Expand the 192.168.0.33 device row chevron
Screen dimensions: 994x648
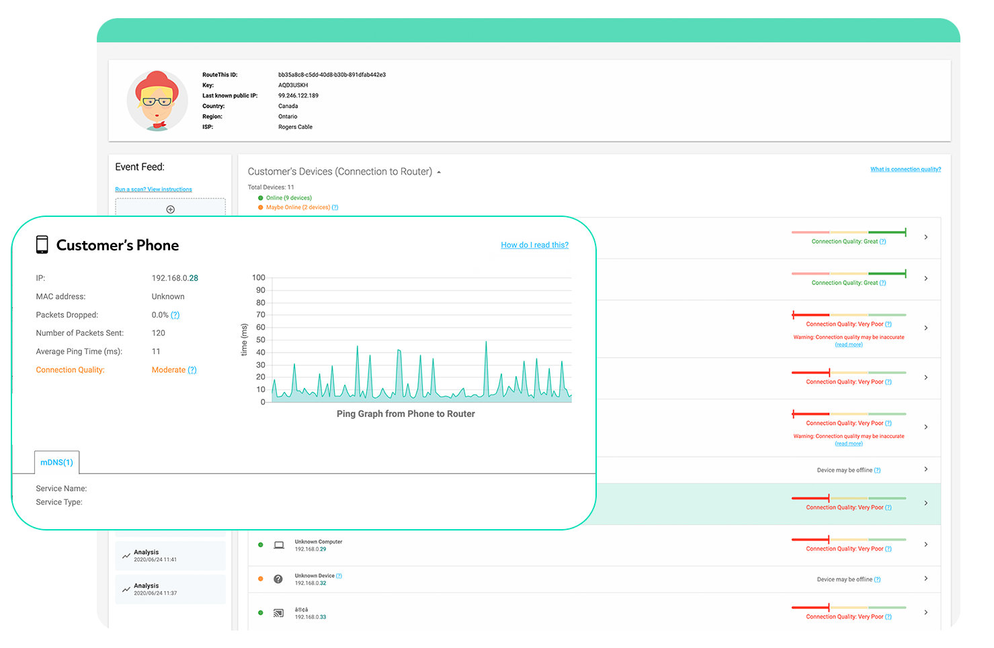pos(926,612)
